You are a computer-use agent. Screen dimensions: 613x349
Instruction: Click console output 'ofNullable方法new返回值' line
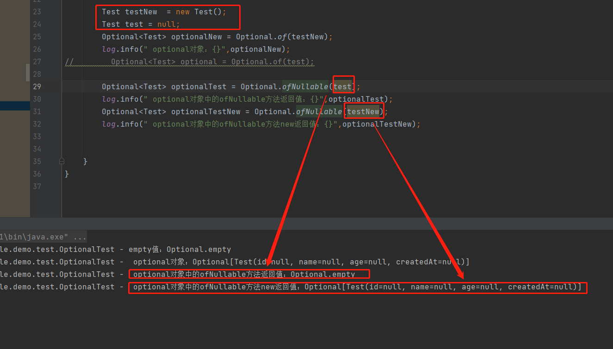coord(357,287)
